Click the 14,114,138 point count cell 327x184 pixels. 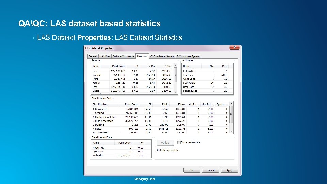(x=119, y=75)
